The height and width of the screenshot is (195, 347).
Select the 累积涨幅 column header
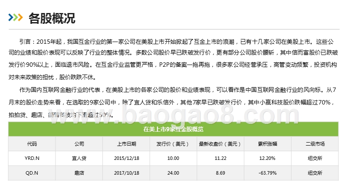pyautogui.click(x=268, y=144)
